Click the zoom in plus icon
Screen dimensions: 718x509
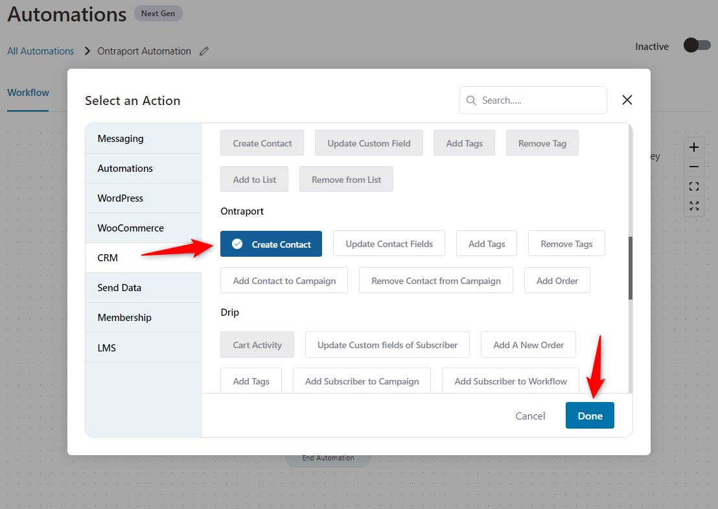694,147
